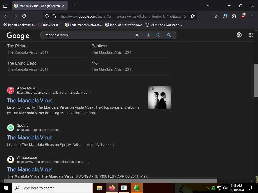Open Amazon The Mandala Virus link
258x193 pixels.
click(x=30, y=169)
